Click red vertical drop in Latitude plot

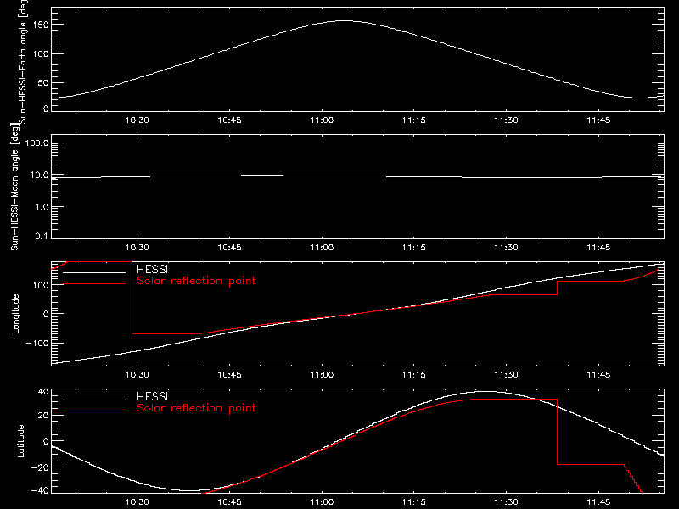(x=558, y=432)
